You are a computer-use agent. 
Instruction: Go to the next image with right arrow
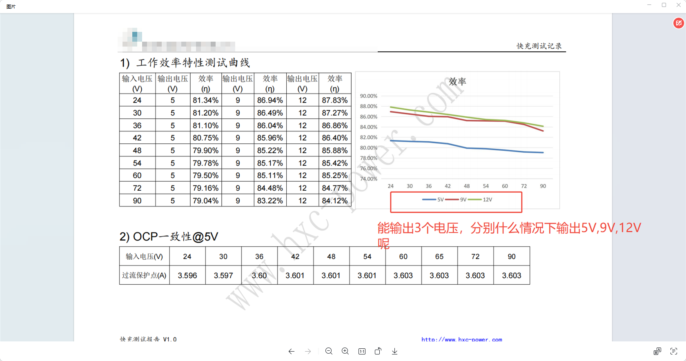[308, 351]
